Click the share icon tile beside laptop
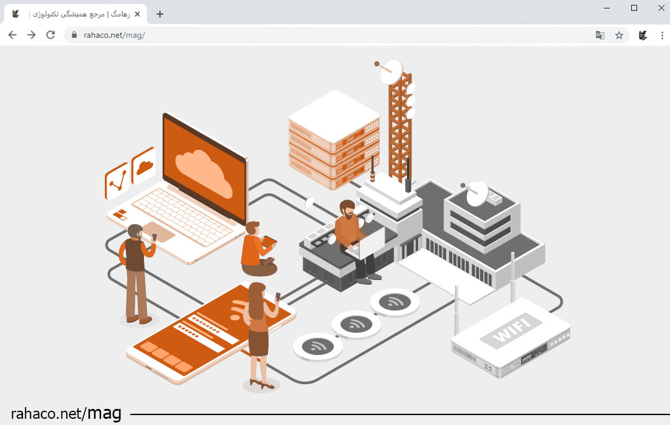This screenshot has width=670, height=425. click(x=117, y=180)
